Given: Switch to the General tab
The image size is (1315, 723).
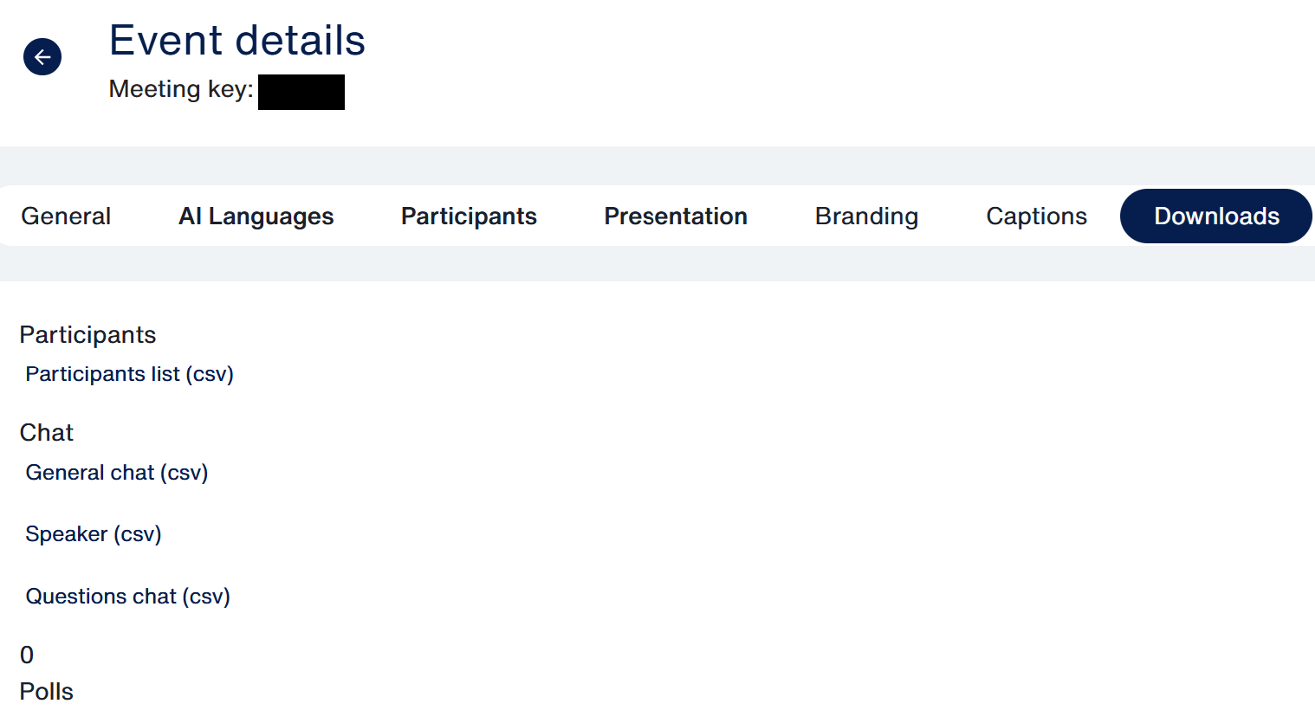Looking at the screenshot, I should click(66, 216).
